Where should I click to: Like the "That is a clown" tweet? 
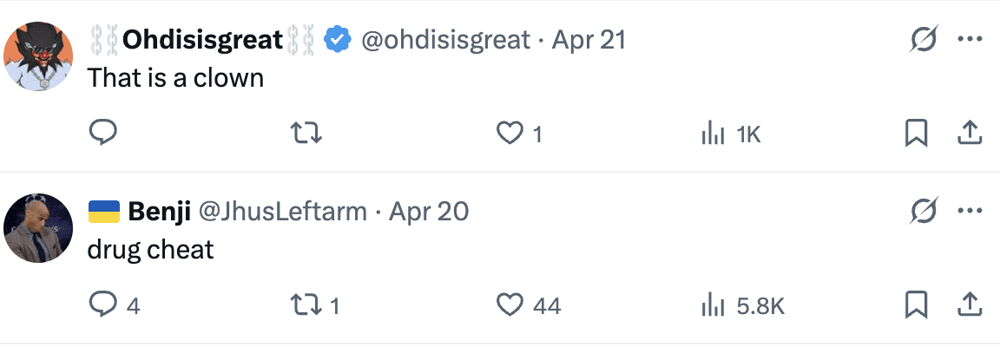pyautogui.click(x=509, y=133)
